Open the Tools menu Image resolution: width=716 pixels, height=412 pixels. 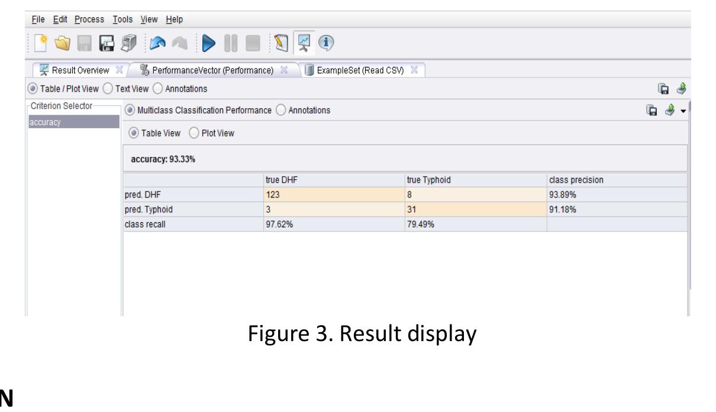(x=124, y=20)
